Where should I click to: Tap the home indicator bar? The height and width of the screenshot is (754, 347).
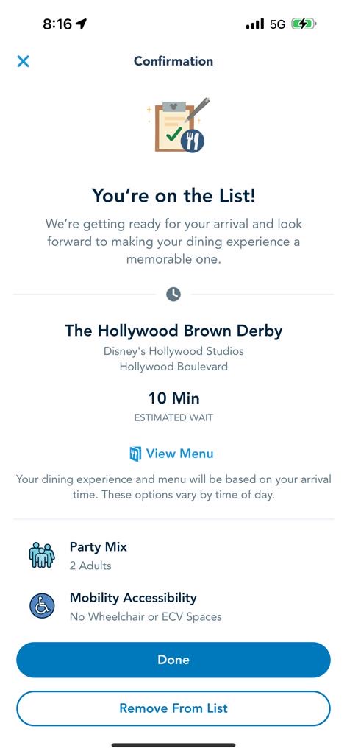(x=173, y=745)
